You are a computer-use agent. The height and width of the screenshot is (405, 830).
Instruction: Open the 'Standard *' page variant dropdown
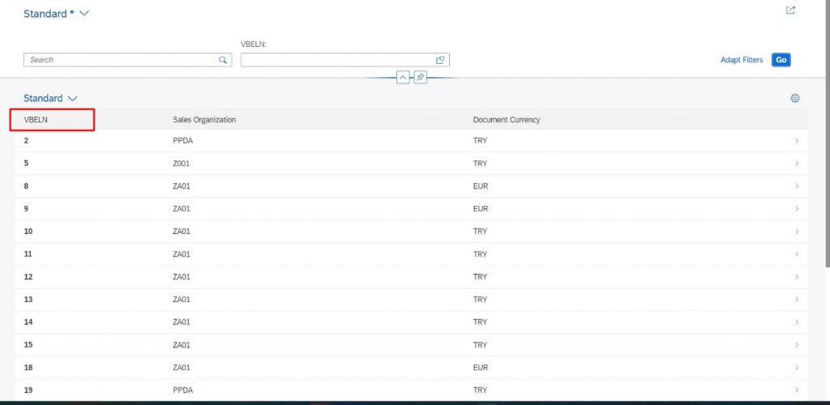56,14
